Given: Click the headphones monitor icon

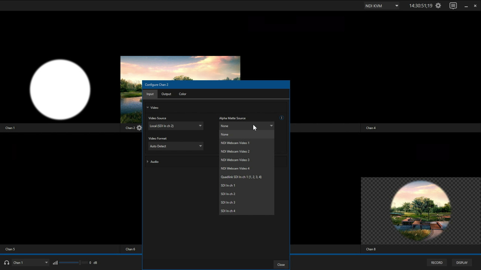Looking at the screenshot, I should [x=6, y=262].
